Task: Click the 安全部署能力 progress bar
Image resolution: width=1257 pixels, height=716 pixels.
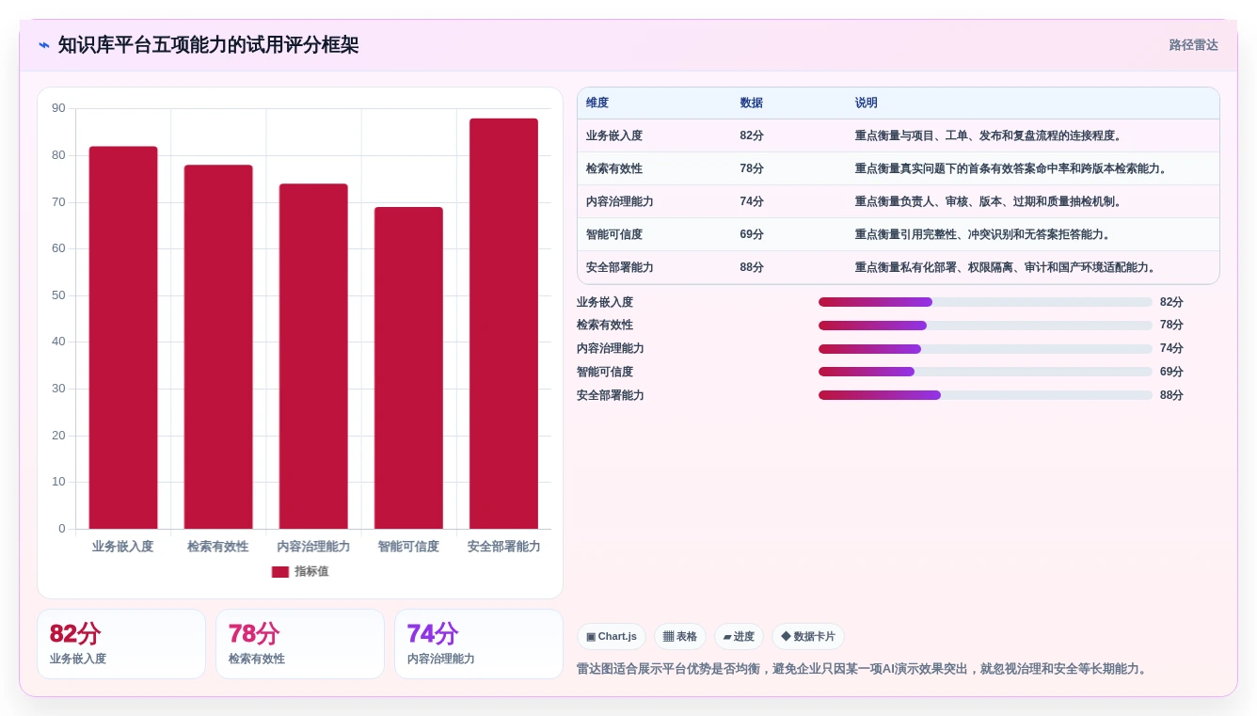Action: click(985, 395)
